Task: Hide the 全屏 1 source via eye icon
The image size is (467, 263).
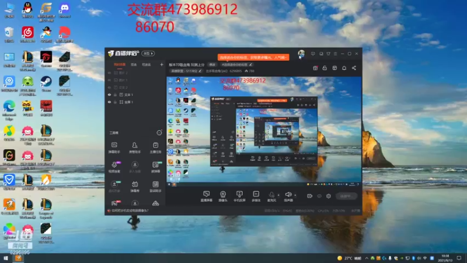Action: [109, 102]
